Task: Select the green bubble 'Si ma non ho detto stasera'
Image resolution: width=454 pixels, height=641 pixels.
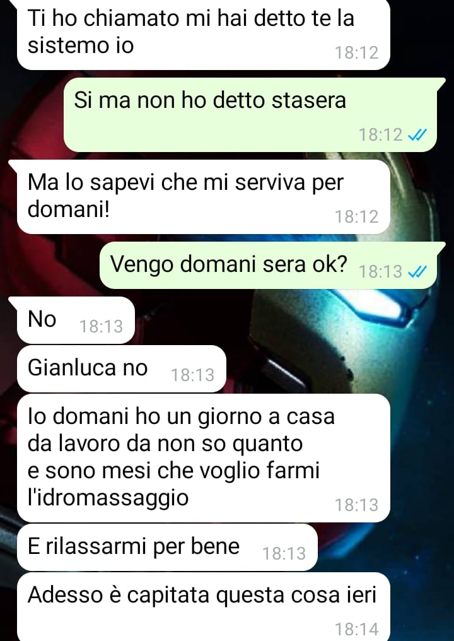Action: coord(250,115)
